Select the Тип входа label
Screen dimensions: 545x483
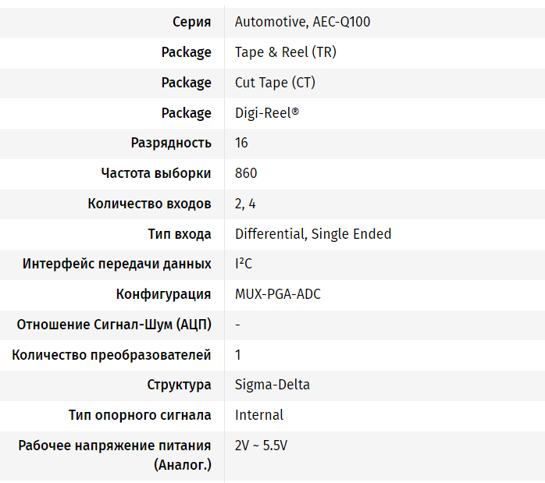click(x=180, y=234)
